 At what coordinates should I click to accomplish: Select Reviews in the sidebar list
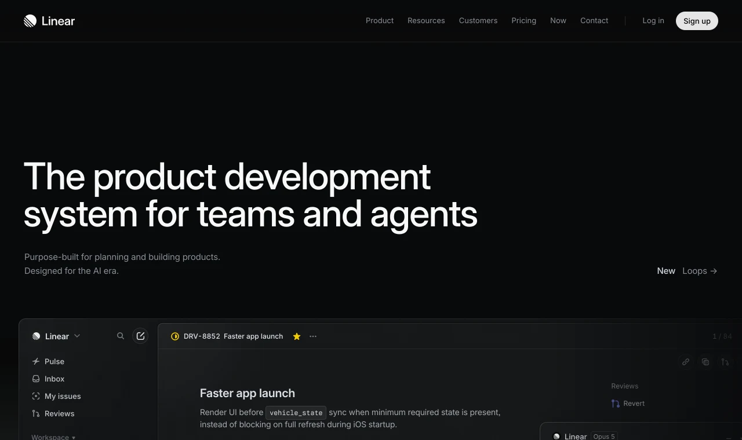[x=60, y=413]
